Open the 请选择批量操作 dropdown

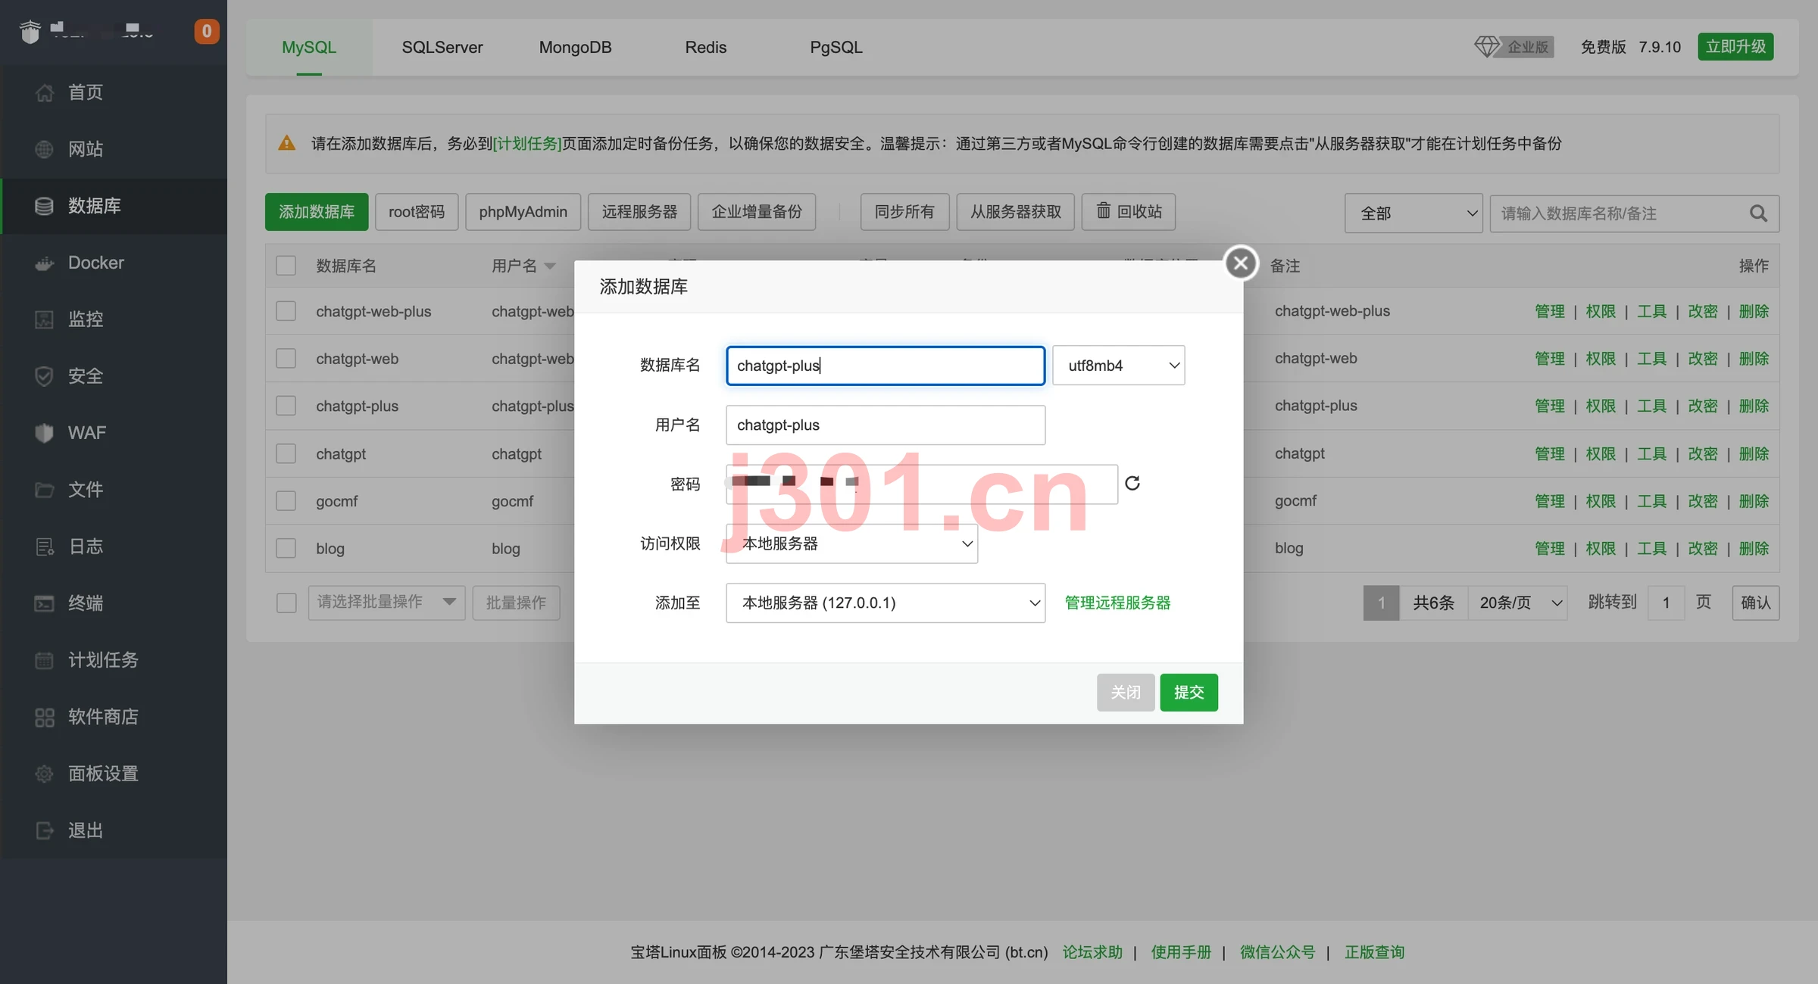coord(386,603)
